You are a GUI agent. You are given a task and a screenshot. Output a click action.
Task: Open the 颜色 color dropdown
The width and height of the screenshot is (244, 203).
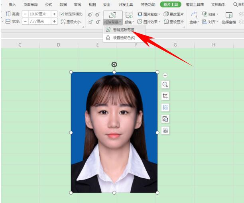point(129,22)
